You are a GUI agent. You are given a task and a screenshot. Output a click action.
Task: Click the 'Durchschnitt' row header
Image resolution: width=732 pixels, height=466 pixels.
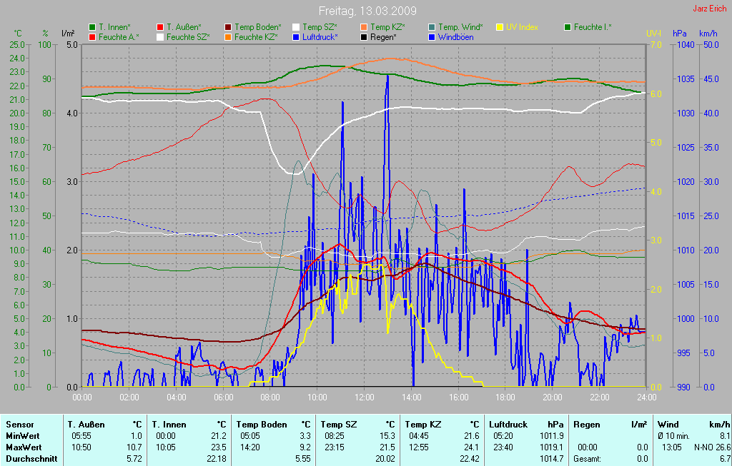(x=31, y=459)
